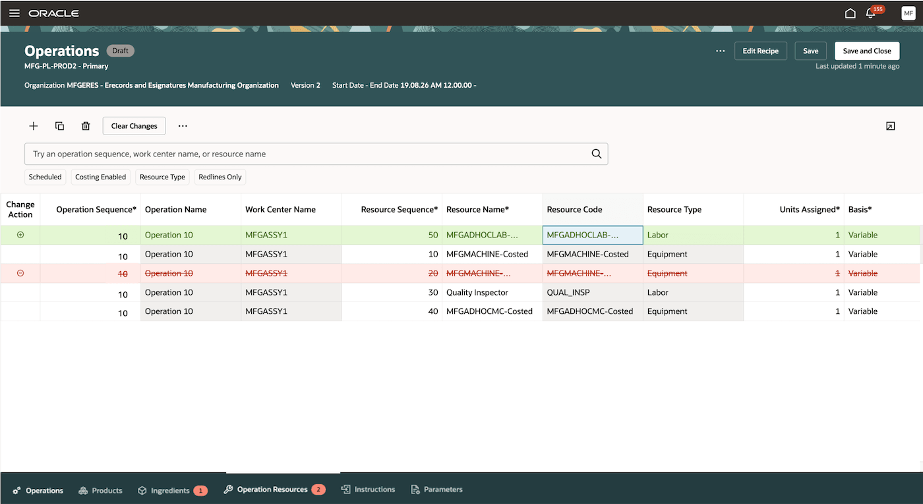Image resolution: width=923 pixels, height=504 pixels.
Task: Add a new operation resource row
Action: (34, 126)
